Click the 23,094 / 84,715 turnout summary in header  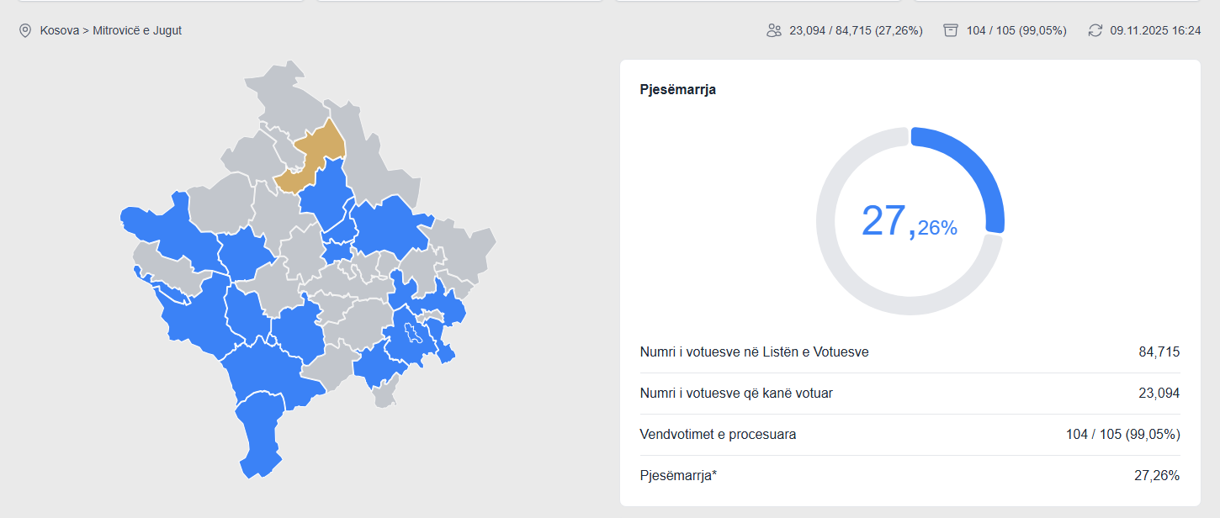click(x=856, y=31)
